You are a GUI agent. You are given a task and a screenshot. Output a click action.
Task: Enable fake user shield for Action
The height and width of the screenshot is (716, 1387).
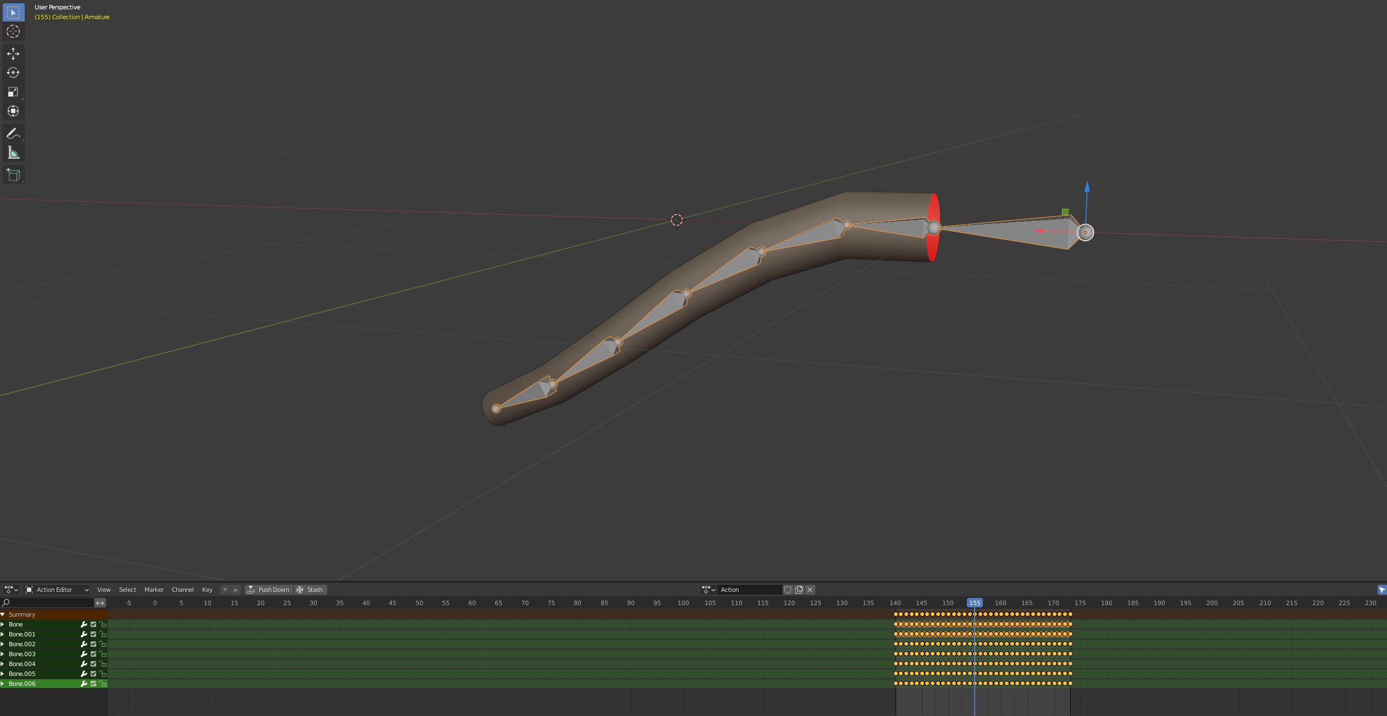click(x=788, y=590)
